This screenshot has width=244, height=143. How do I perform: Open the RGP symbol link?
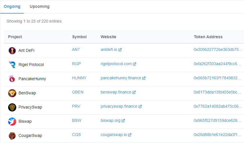point(76,64)
